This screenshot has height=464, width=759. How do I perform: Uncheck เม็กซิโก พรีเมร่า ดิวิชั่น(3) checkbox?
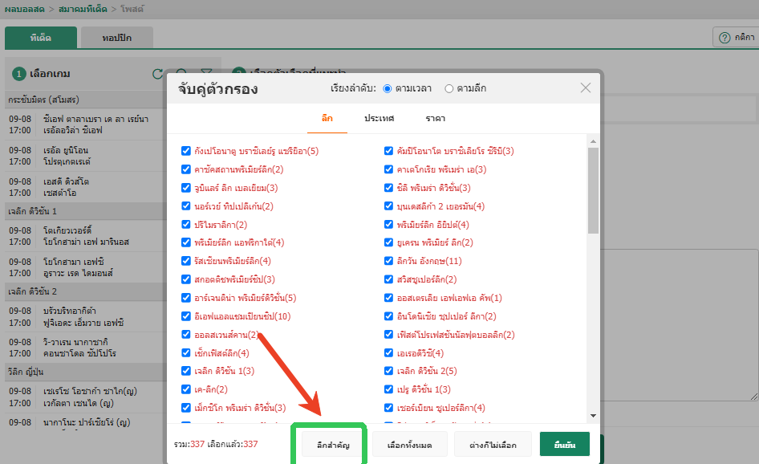click(x=186, y=408)
